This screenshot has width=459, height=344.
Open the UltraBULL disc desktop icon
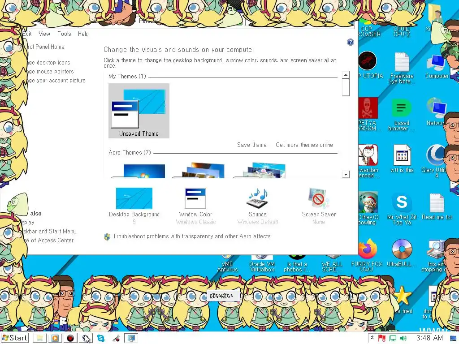[x=402, y=249]
